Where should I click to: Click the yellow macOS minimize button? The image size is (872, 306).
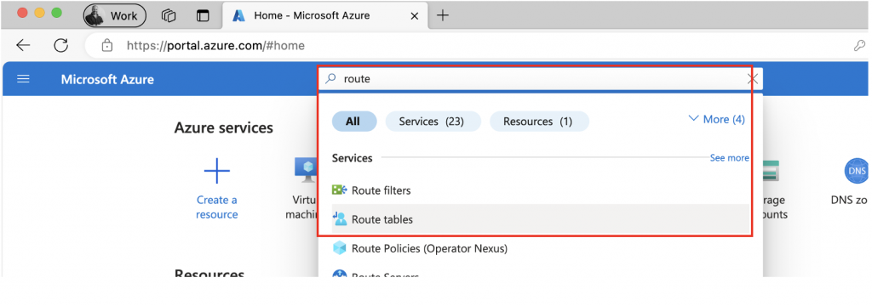point(39,13)
